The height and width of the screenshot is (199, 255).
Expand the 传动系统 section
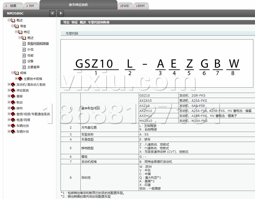click(9, 90)
